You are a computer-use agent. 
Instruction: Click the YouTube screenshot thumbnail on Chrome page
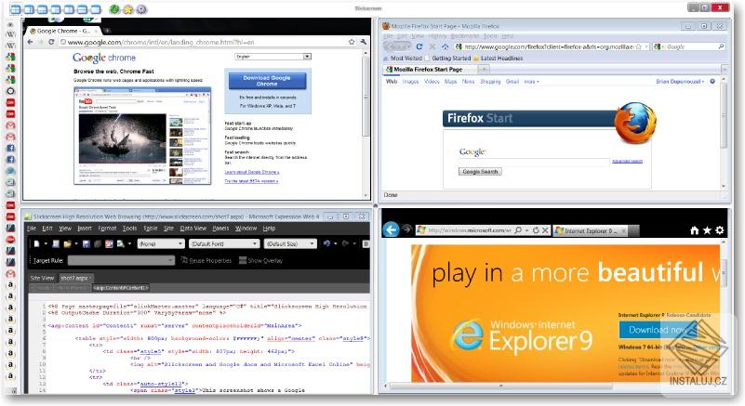point(142,136)
